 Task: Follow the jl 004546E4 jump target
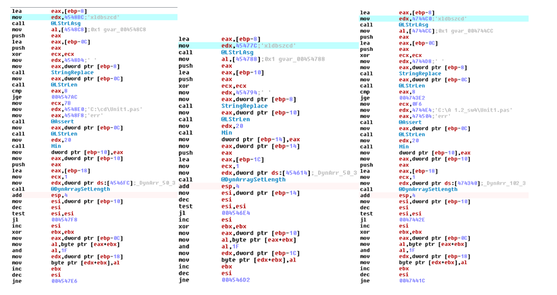click(235, 212)
